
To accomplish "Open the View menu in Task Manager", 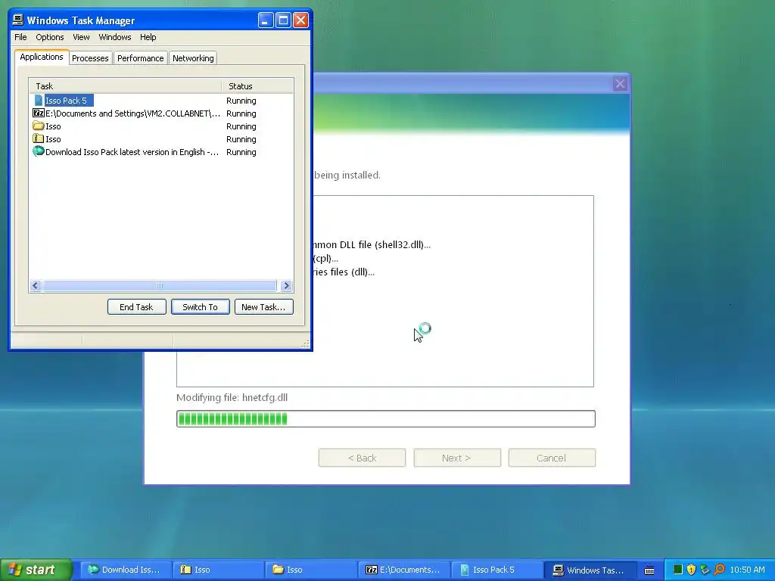I will pyautogui.click(x=81, y=37).
